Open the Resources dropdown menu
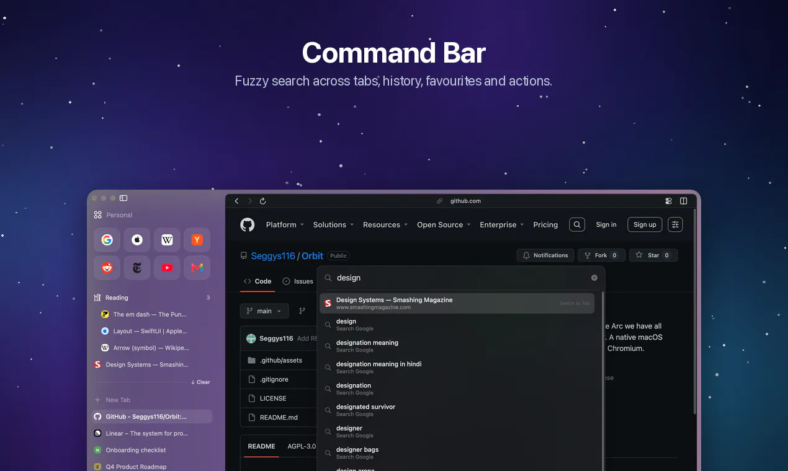 point(385,224)
